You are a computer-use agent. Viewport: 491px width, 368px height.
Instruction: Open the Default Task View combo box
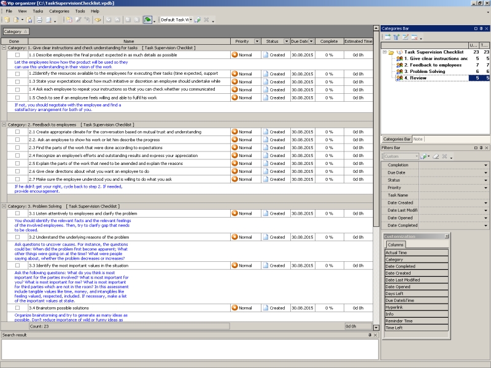tap(190, 20)
